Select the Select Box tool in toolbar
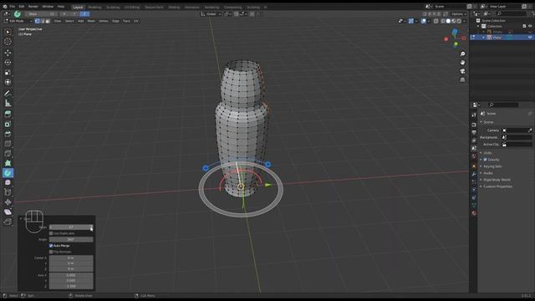Image resolution: width=535 pixels, height=301 pixels. coord(8,32)
